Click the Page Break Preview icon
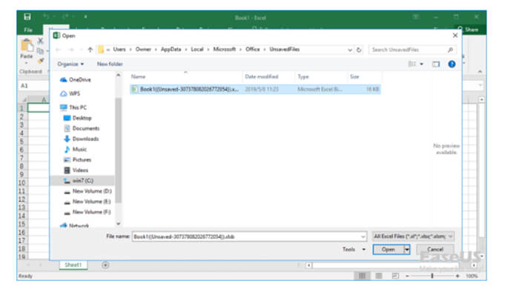The width and height of the screenshot is (519, 298). click(x=395, y=276)
